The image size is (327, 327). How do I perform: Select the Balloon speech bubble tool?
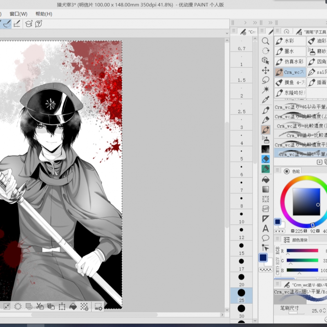pyautogui.click(x=265, y=238)
